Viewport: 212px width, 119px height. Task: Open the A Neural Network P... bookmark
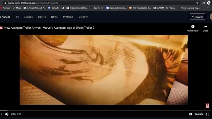coord(34,8)
